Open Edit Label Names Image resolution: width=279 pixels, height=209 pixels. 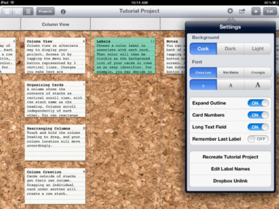230,169
